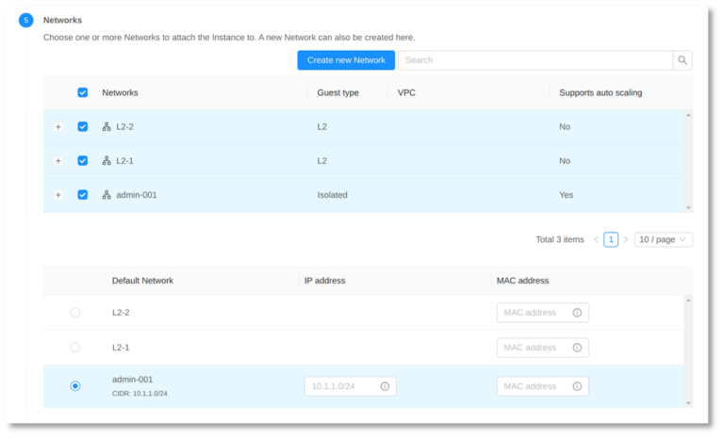Toggle the select-all Networks header checkbox
This screenshot has height=439, width=724.
click(x=83, y=92)
